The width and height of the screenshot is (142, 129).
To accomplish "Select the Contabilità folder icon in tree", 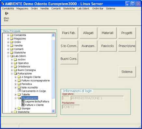I will click(11, 35).
